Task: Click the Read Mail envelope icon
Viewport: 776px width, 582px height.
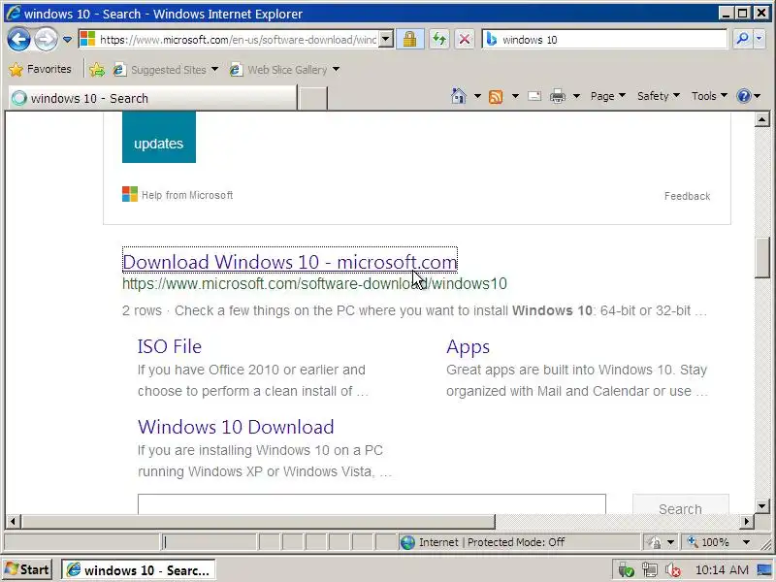Action: (534, 96)
